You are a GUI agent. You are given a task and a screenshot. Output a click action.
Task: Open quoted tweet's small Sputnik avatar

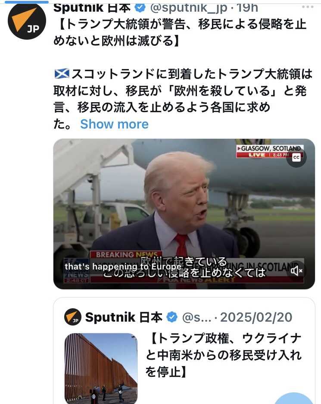(x=73, y=317)
